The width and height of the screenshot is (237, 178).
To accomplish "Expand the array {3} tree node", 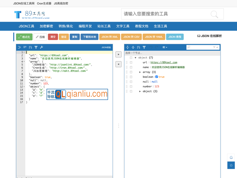I will click(x=140, y=72).
